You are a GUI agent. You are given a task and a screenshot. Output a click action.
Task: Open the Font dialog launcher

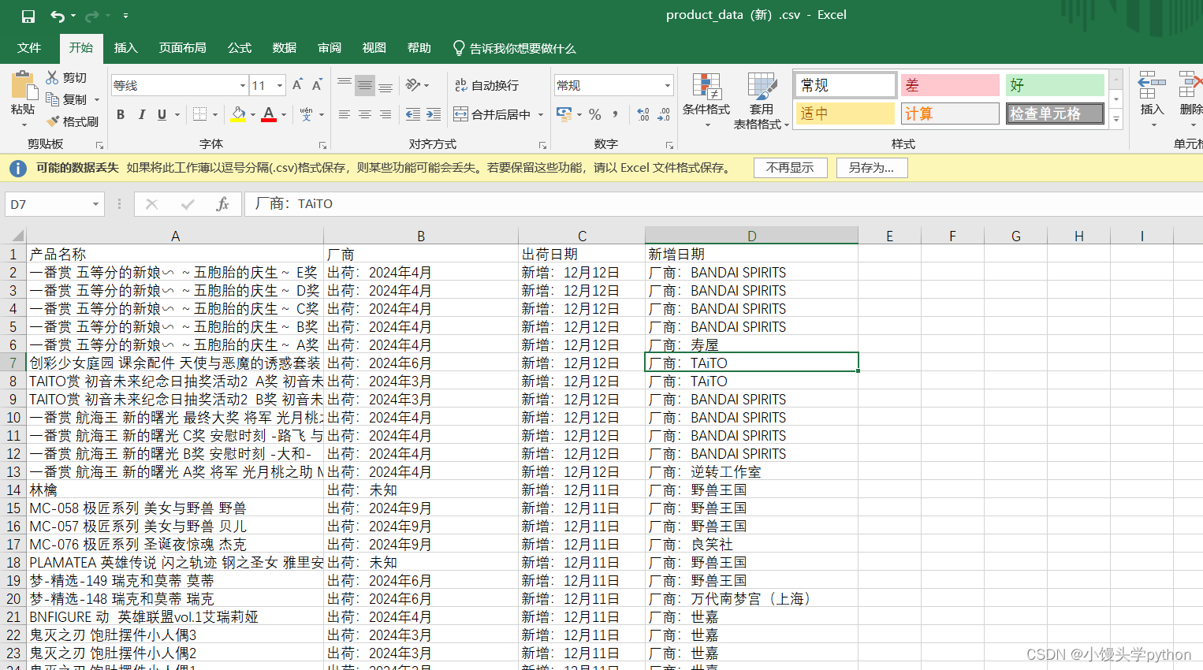(x=322, y=145)
